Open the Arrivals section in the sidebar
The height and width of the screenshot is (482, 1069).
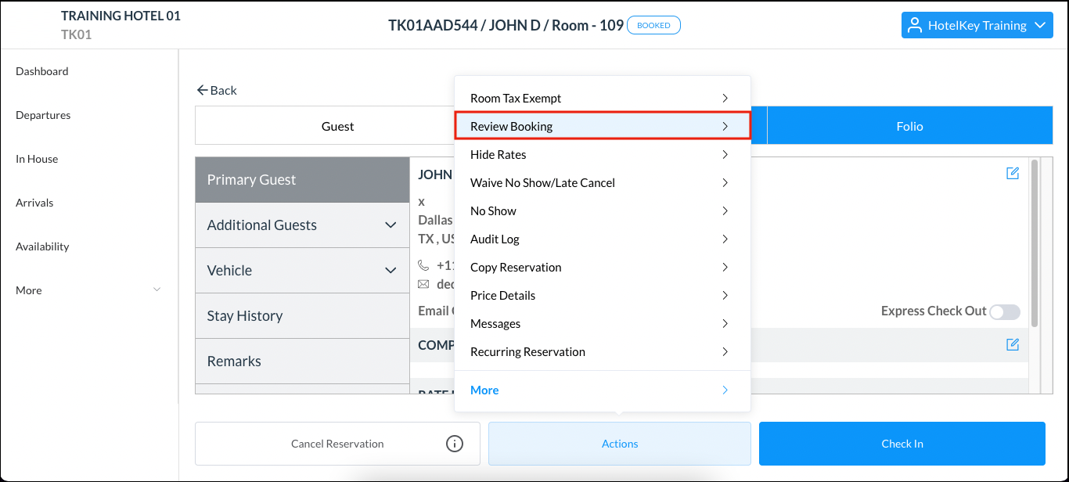tap(34, 202)
